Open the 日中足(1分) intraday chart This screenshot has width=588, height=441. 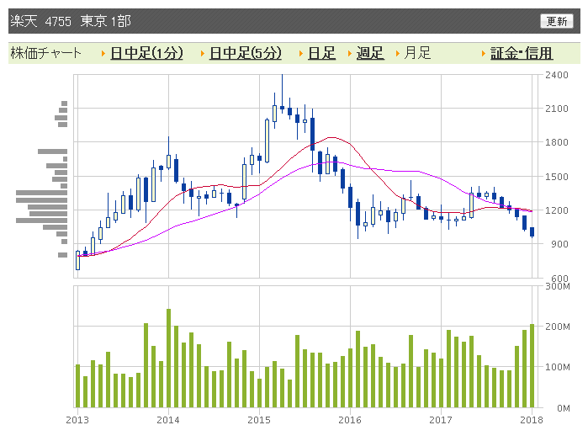(146, 54)
